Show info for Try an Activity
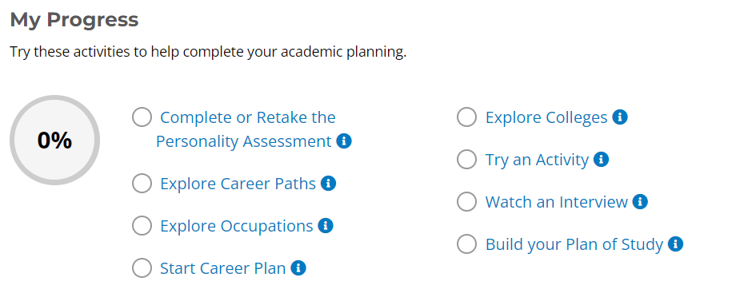 [601, 160]
